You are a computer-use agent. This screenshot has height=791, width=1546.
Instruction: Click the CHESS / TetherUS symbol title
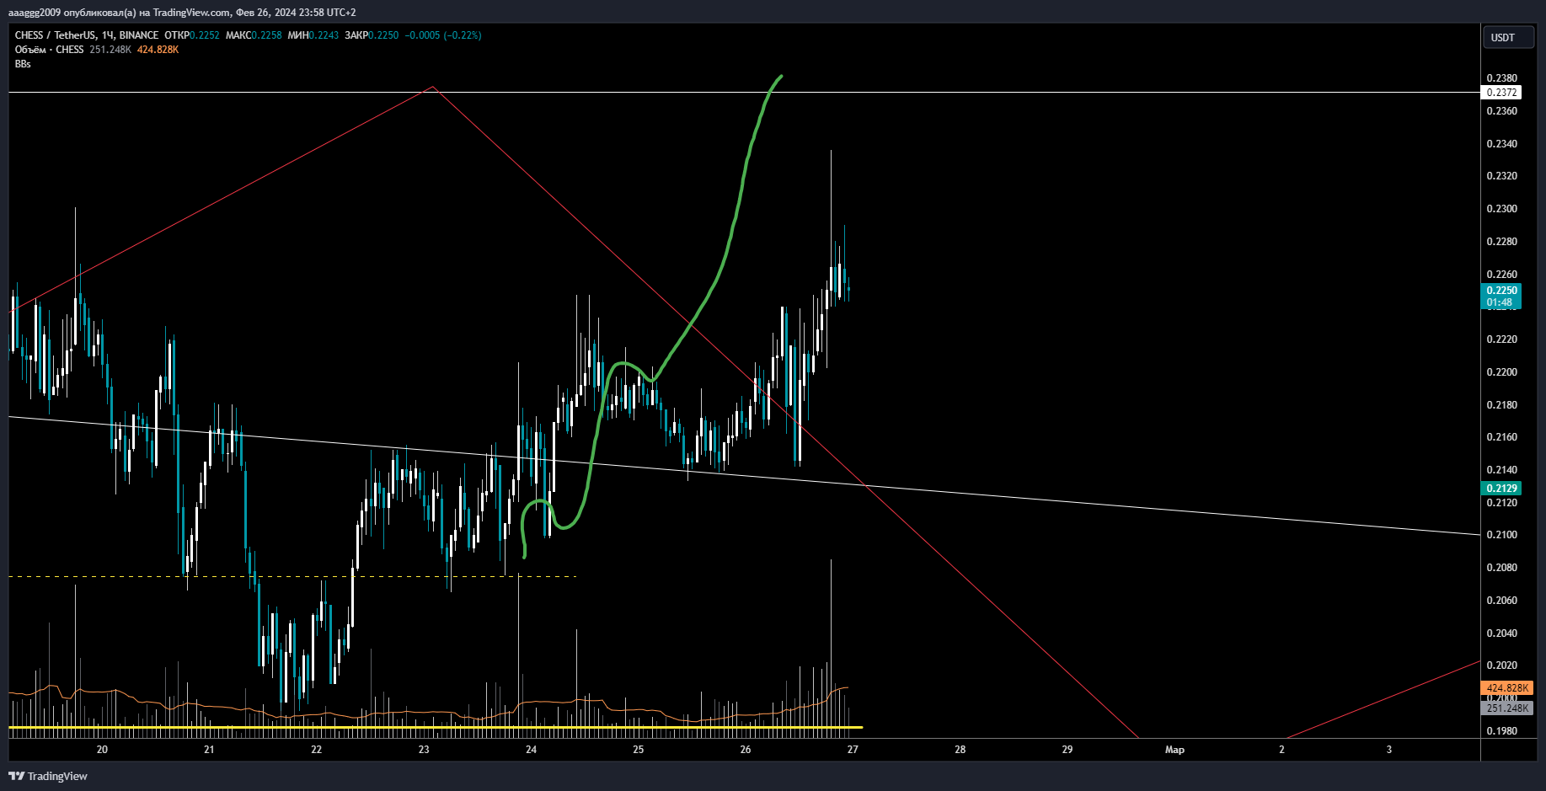pyautogui.click(x=87, y=35)
